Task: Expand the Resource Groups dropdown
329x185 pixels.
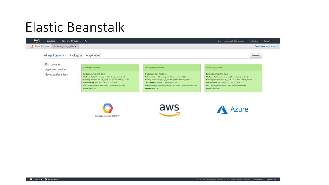Action: 71,41
